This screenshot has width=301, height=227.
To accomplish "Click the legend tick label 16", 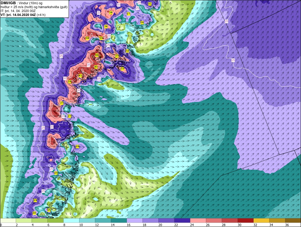I will pos(129,225).
